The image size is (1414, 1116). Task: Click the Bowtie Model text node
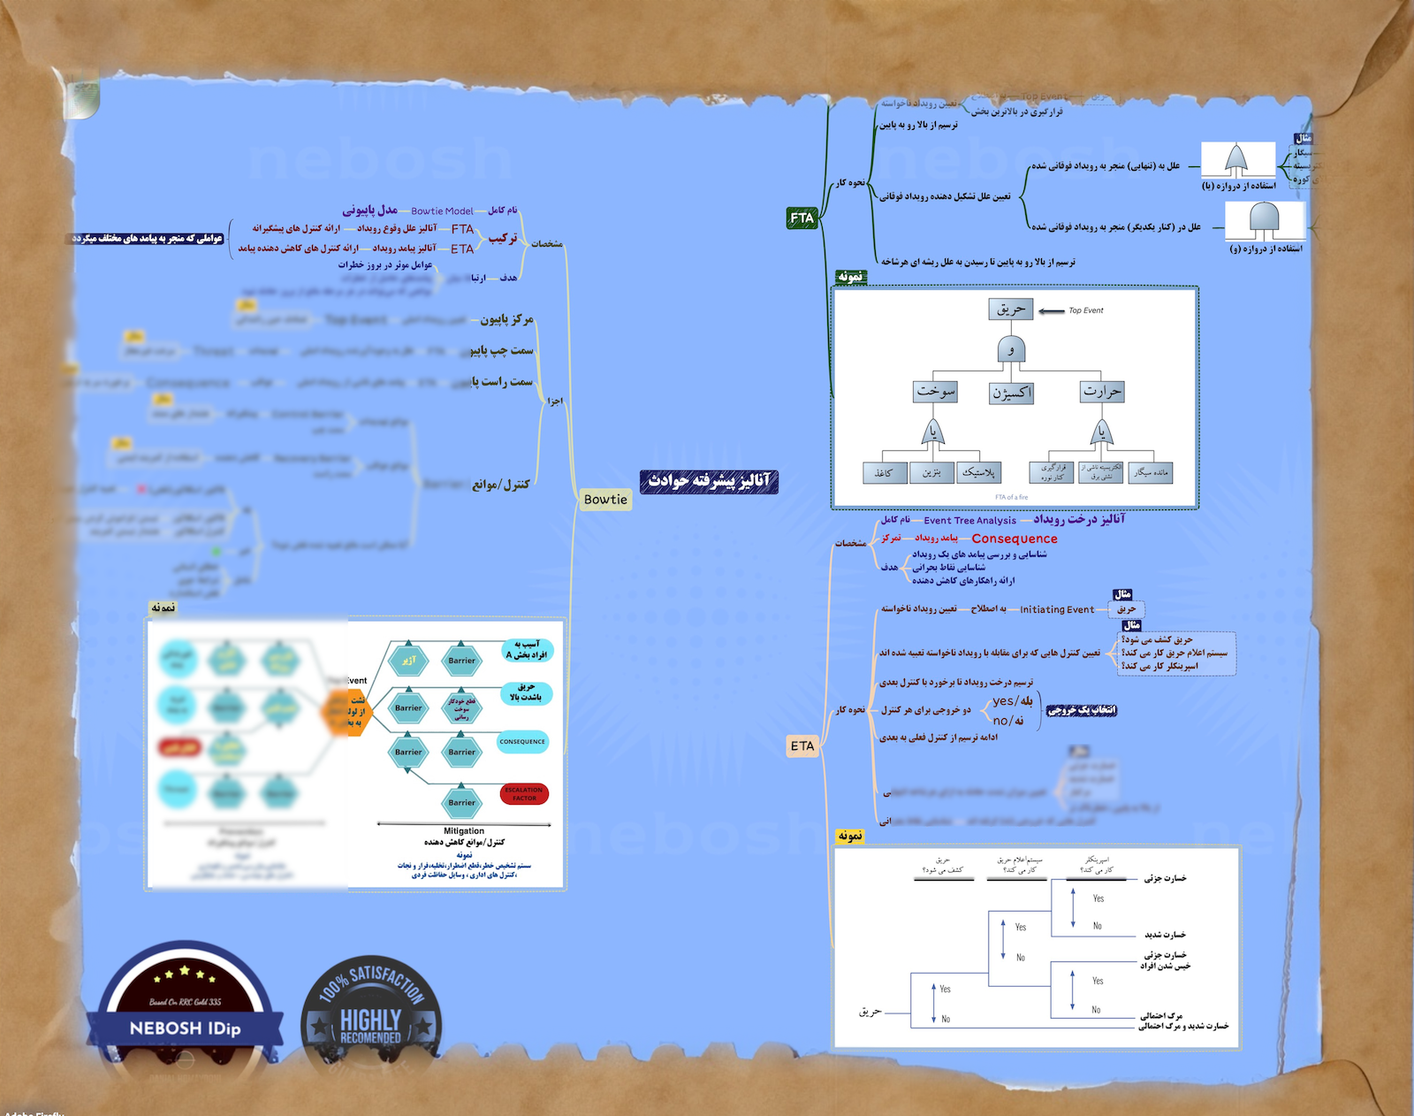(x=442, y=211)
